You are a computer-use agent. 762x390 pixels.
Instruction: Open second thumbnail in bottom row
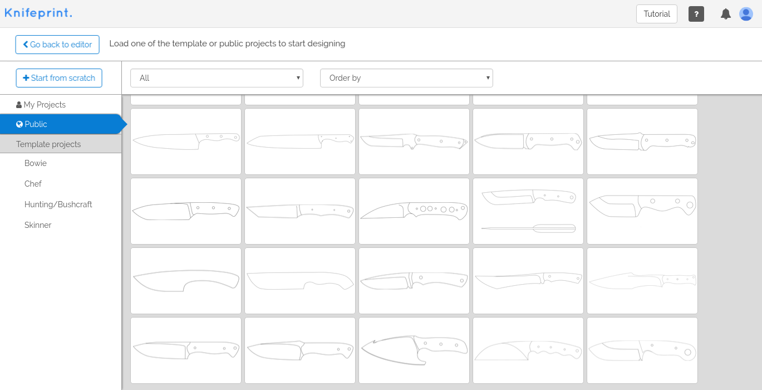coord(300,350)
